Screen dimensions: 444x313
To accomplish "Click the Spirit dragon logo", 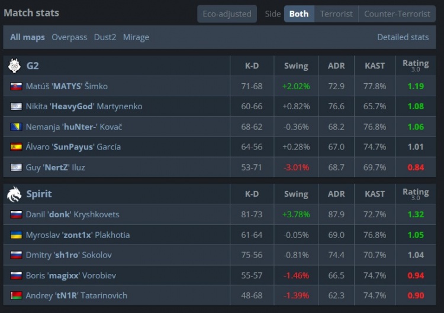I will (14, 194).
